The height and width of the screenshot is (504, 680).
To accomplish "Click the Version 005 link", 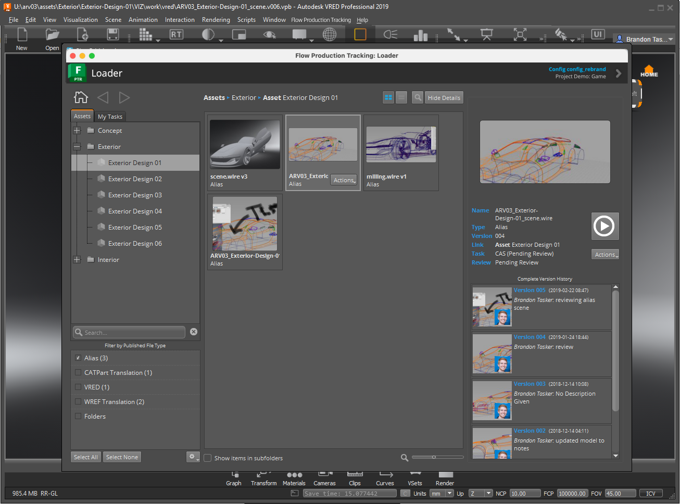I will click(x=530, y=290).
